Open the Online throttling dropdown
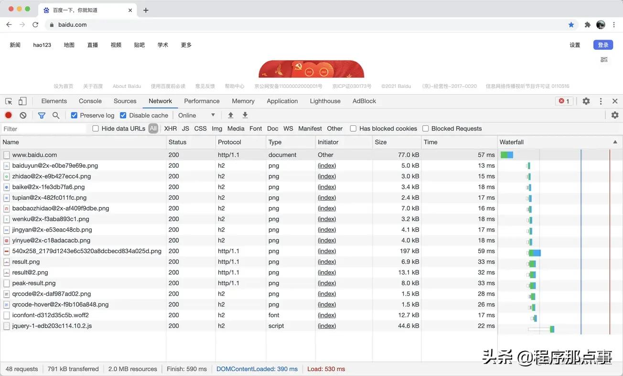Viewport: 623px width, 376px height. click(x=196, y=115)
